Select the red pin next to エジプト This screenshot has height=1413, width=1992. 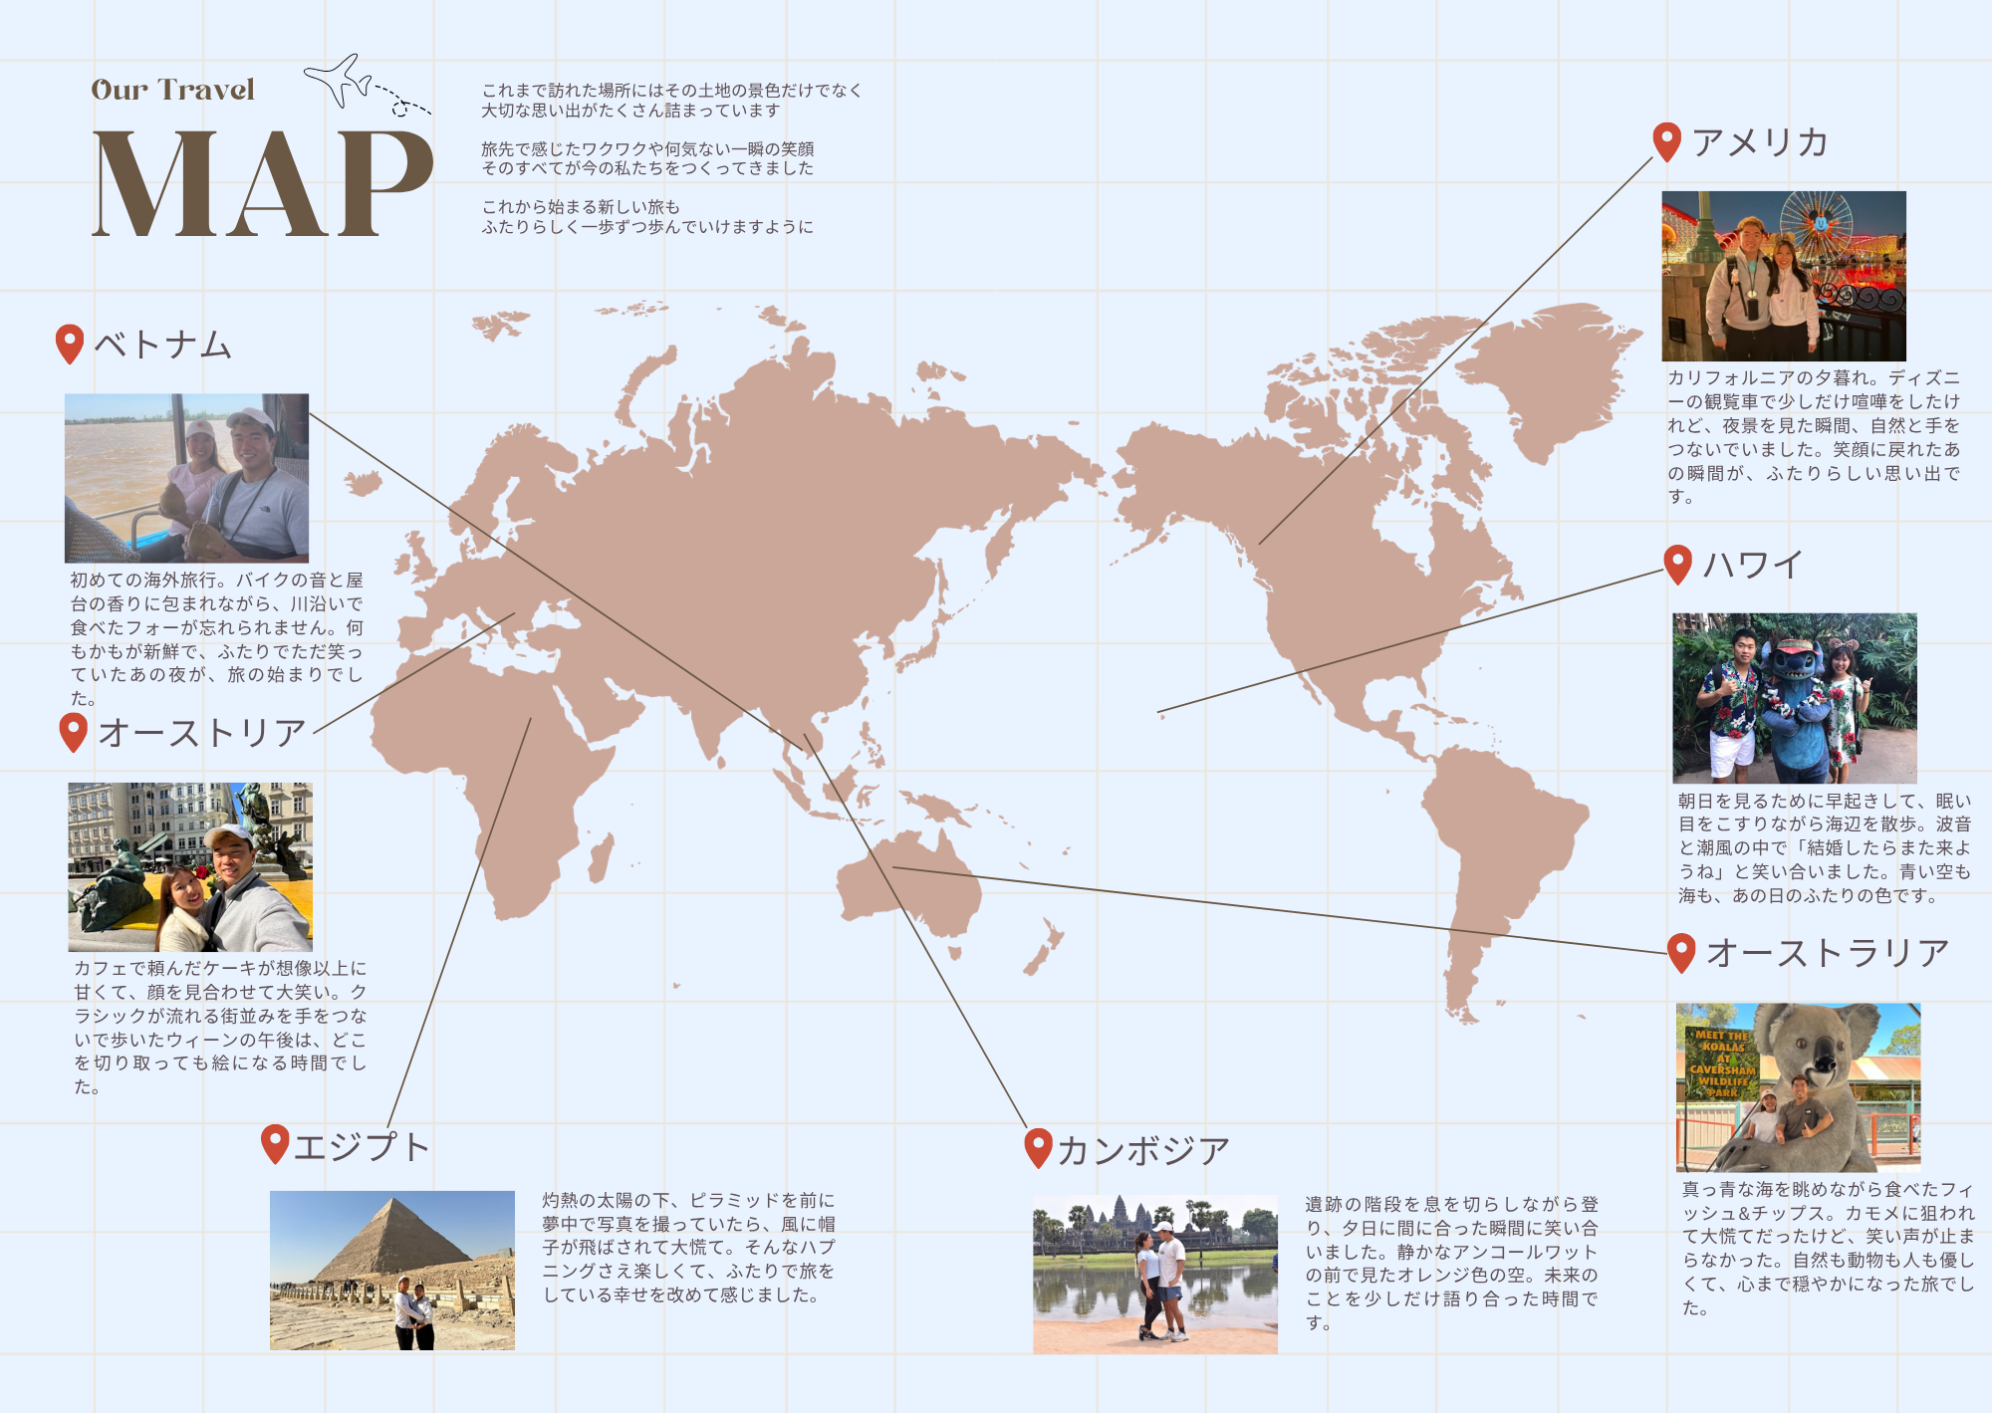click(275, 1144)
